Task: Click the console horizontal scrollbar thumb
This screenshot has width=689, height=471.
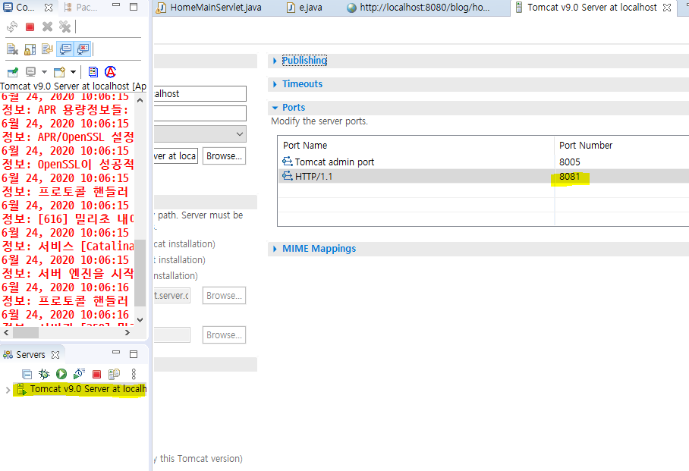Action: pos(26,333)
